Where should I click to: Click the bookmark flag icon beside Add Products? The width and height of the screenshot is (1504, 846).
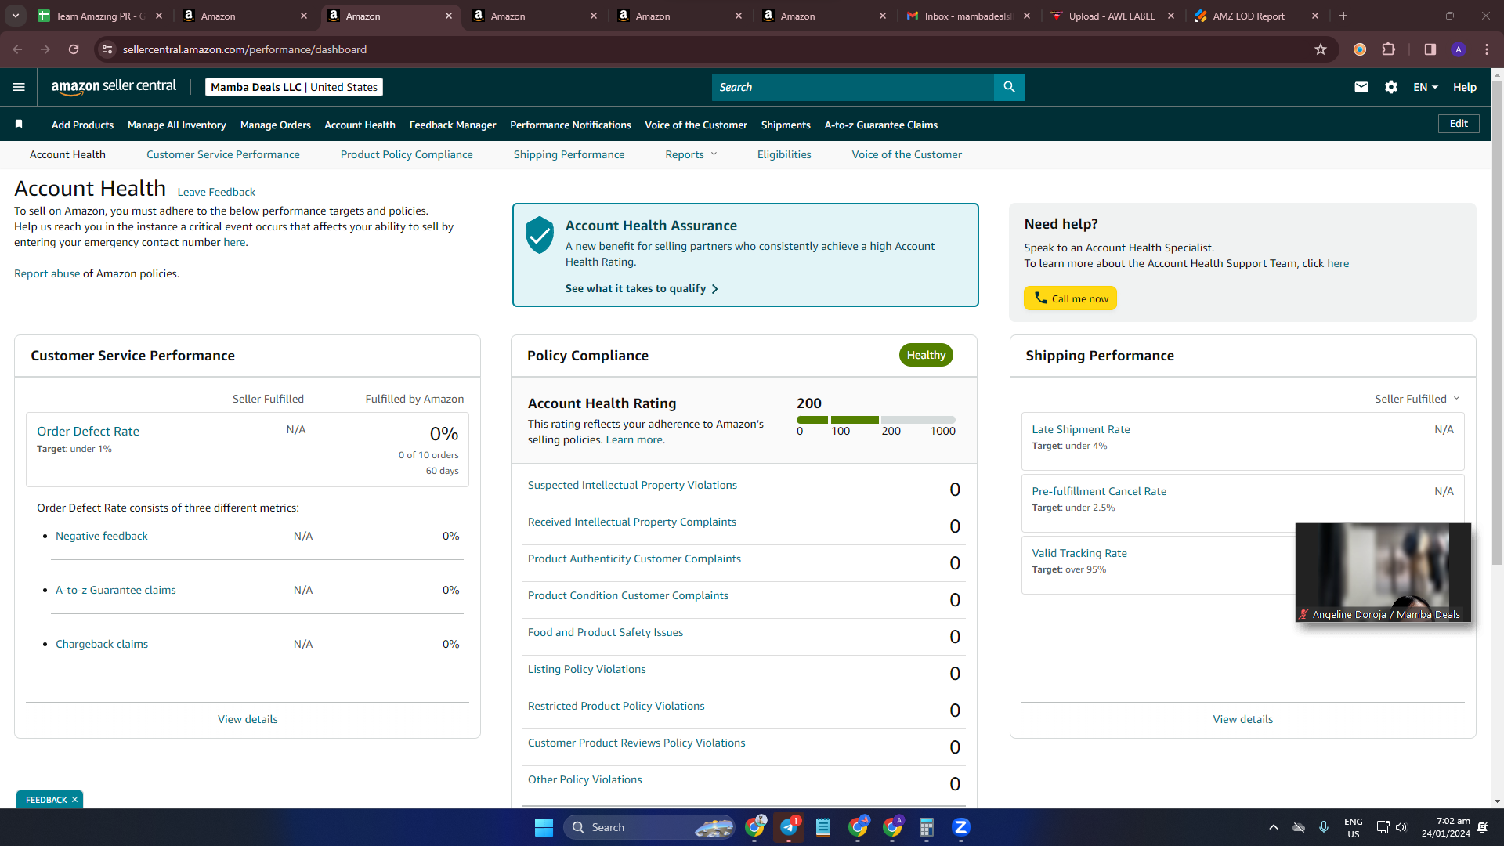click(19, 125)
